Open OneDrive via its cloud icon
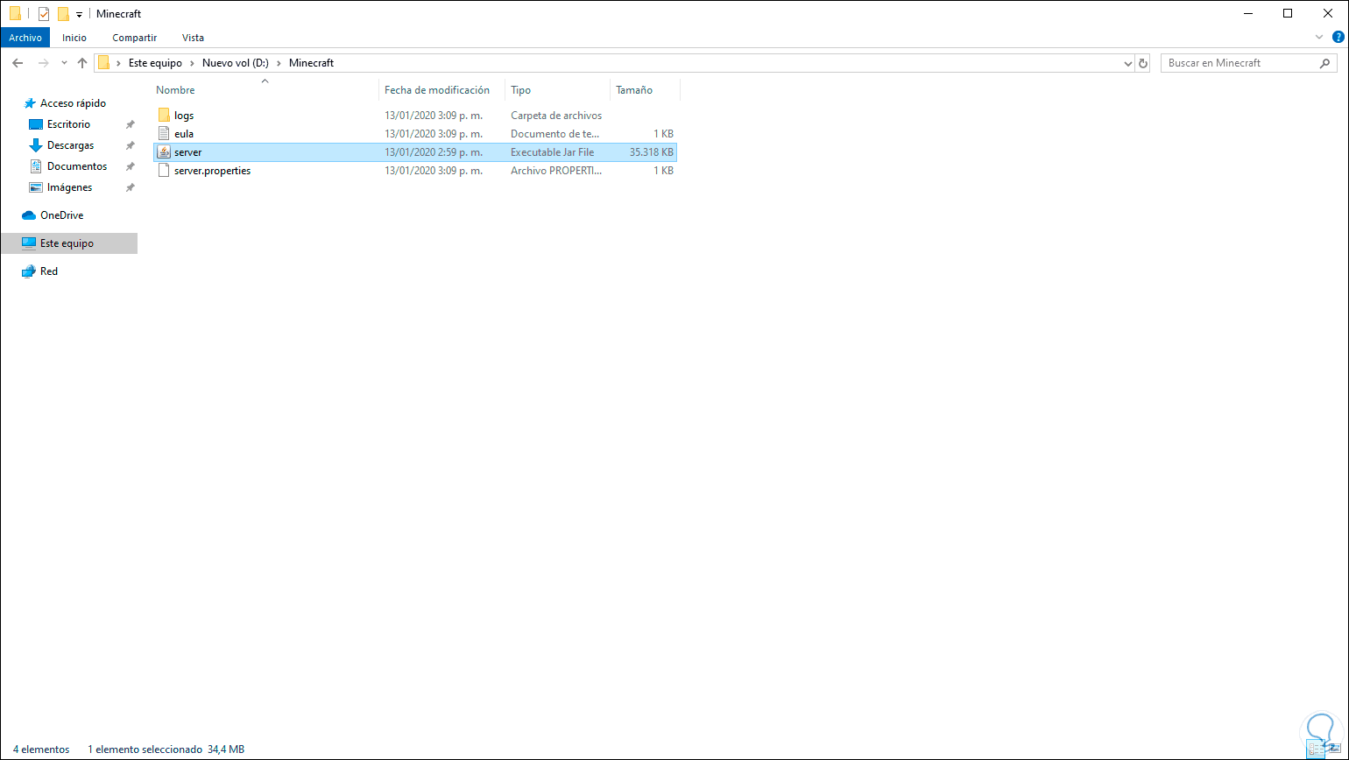This screenshot has width=1349, height=760. coord(29,215)
